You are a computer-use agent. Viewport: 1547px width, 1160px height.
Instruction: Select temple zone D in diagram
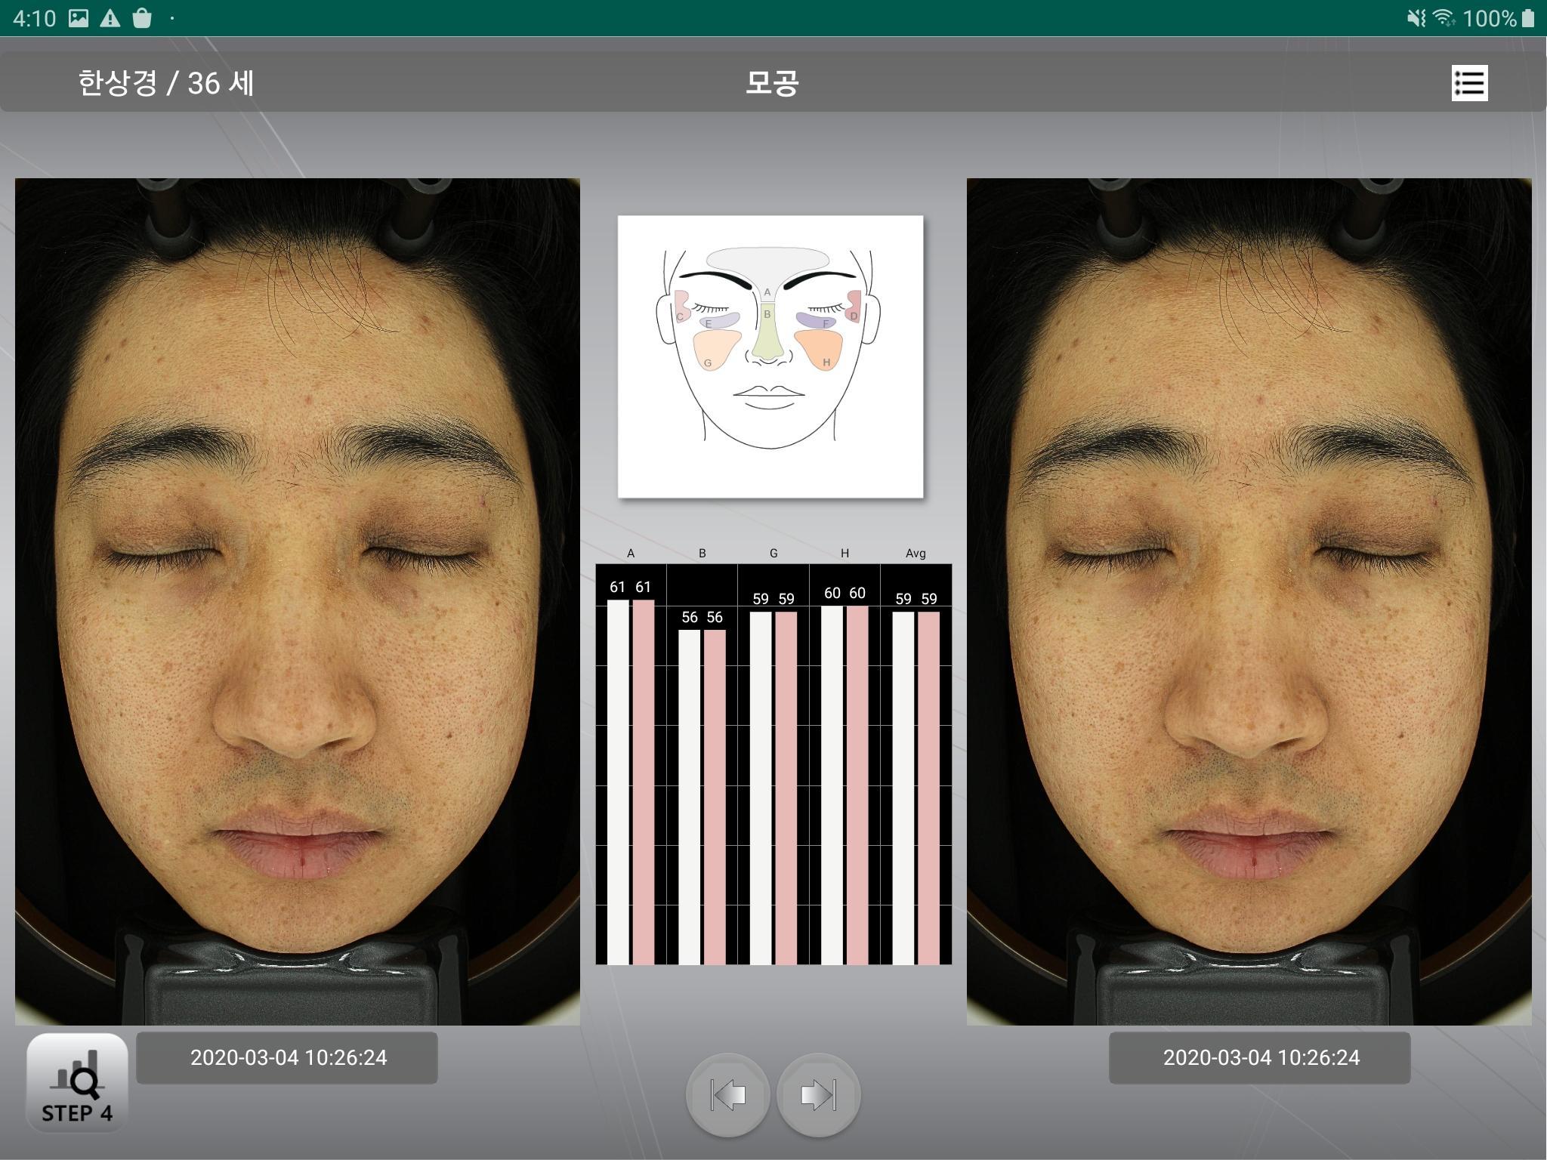coord(854,307)
